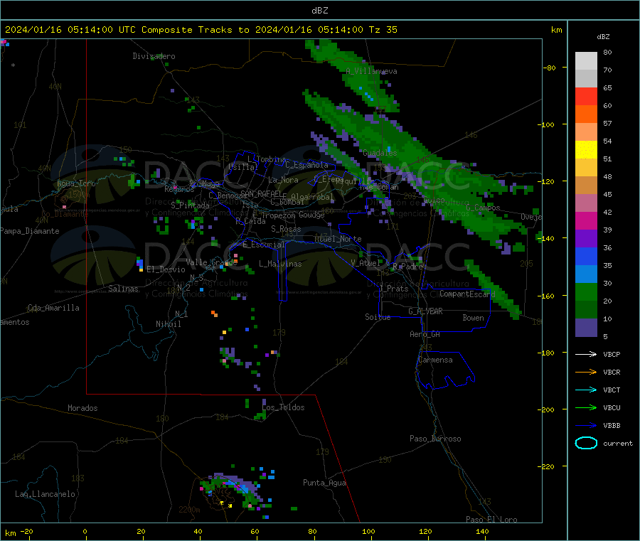Click the Nihuil place label

point(169,324)
